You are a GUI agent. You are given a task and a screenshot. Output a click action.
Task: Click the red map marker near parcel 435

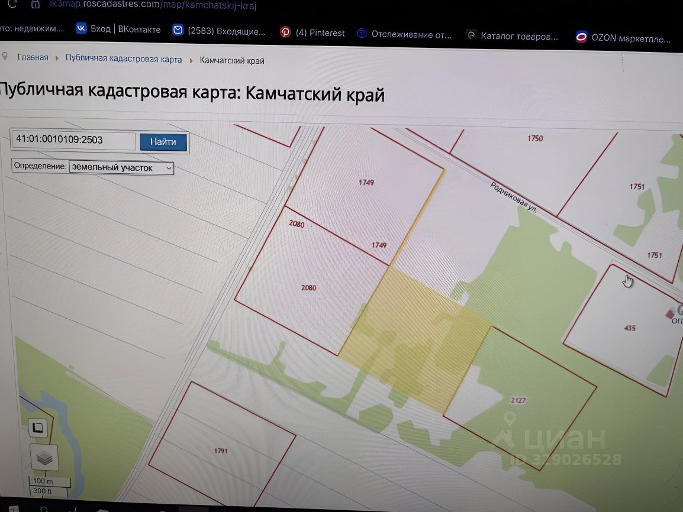point(670,313)
